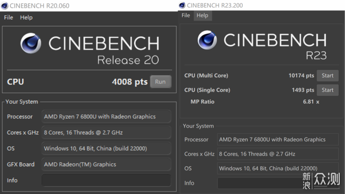Select the Cores x GHz field in R20
Viewport: 345px width, 194px height.
coord(106,132)
